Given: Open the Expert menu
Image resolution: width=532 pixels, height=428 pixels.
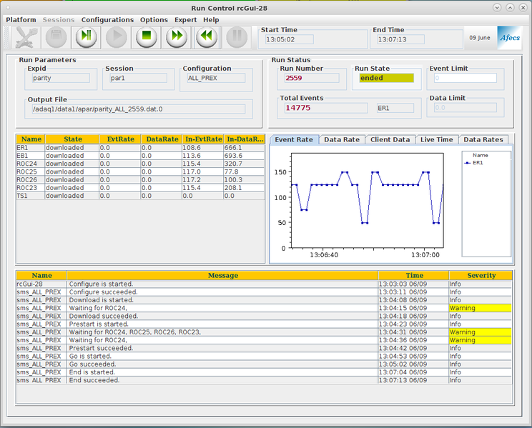Looking at the screenshot, I should click(x=185, y=20).
